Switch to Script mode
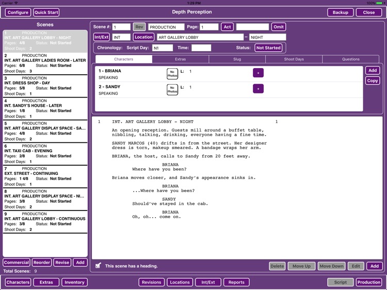 click(341, 282)
